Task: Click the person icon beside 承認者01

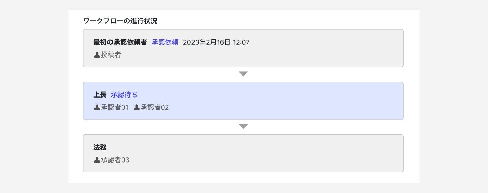Action: [97, 108]
